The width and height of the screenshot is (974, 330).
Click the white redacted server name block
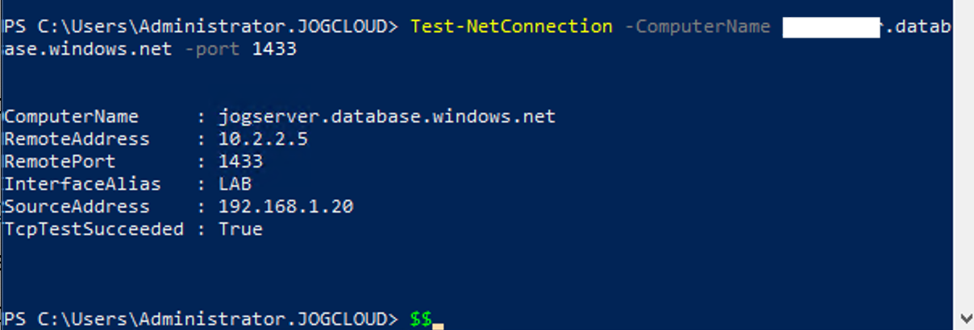click(x=830, y=27)
